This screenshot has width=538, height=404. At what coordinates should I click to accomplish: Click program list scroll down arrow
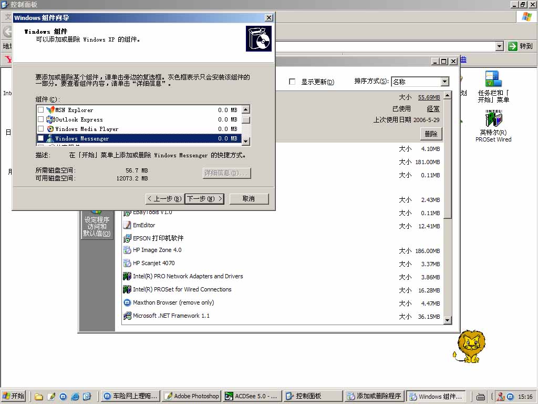point(448,320)
